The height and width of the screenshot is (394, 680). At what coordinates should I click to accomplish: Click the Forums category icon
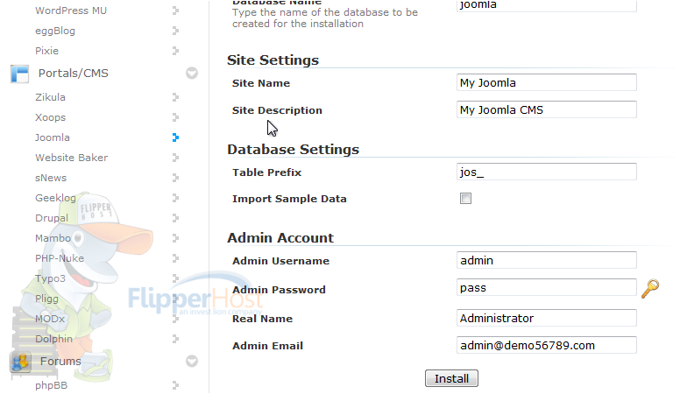click(20, 362)
